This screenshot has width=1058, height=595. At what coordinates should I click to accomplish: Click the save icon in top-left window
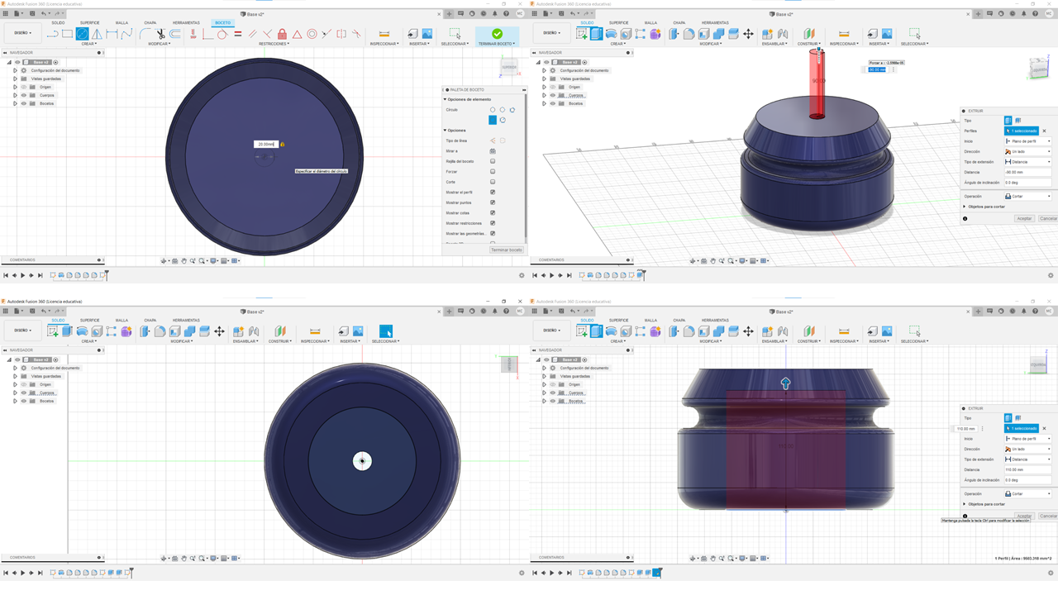pos(32,13)
